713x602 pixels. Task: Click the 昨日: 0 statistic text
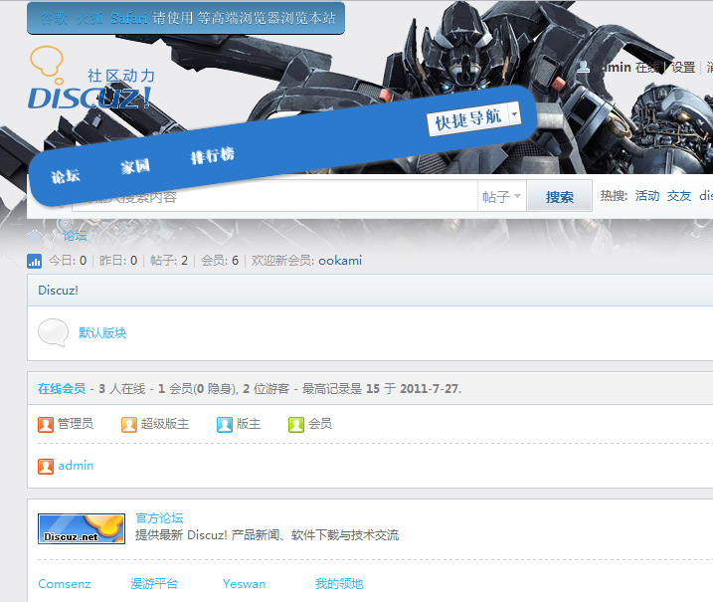[118, 261]
